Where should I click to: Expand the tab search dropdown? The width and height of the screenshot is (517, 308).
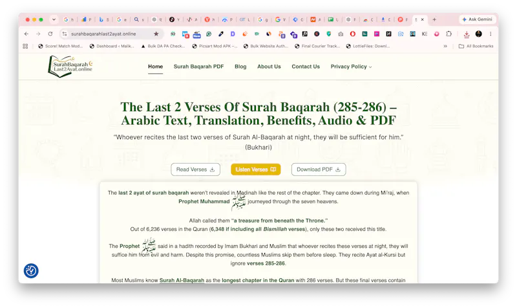coord(54,19)
